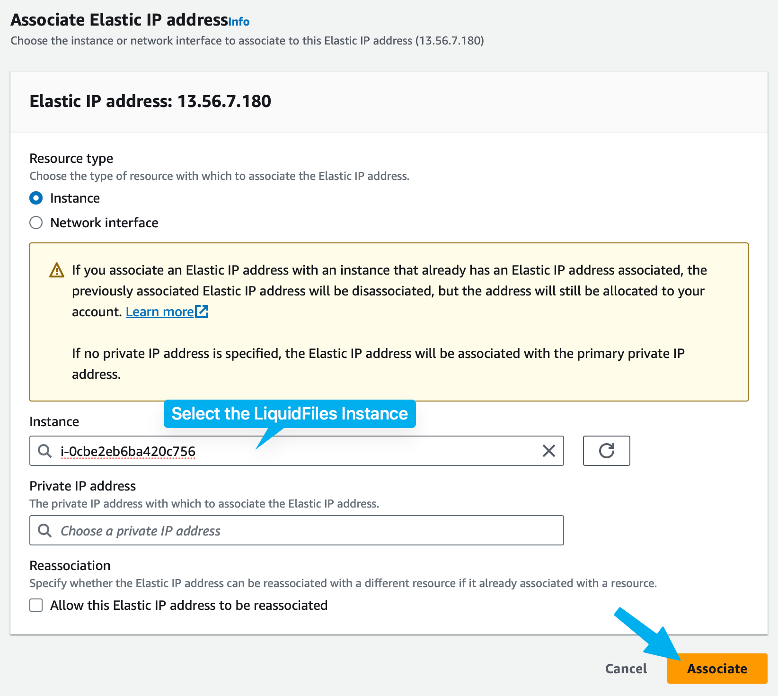
Task: Click the Cancel button
Action: (626, 669)
